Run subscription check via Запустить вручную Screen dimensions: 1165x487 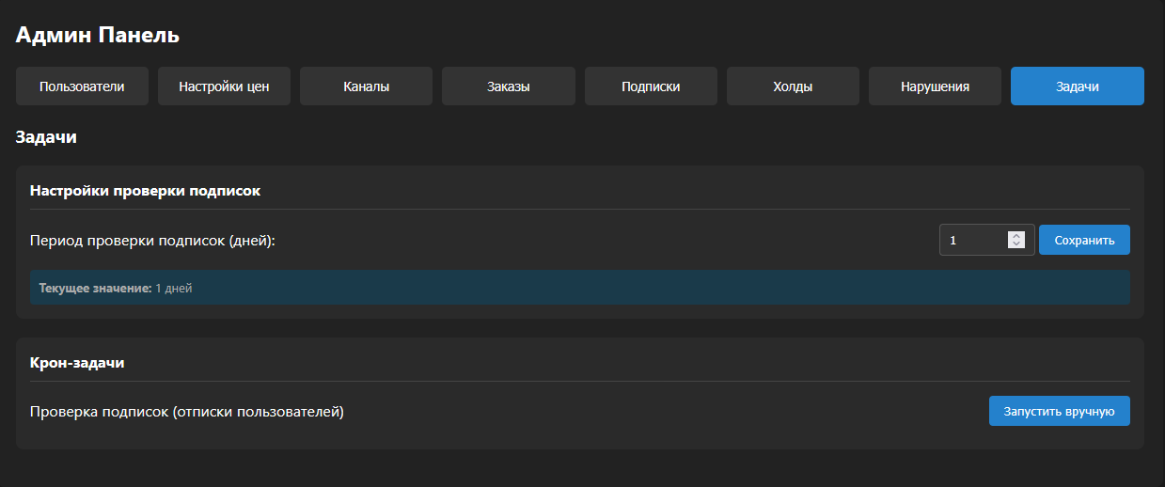(x=1059, y=411)
